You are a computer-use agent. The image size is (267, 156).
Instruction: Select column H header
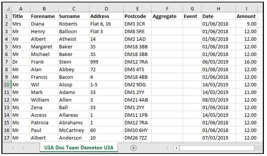(x=218, y=9)
